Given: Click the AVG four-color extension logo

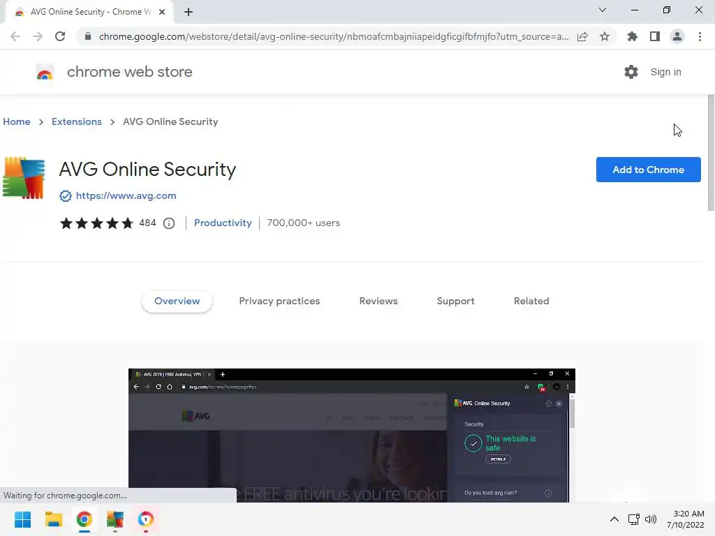Looking at the screenshot, I should click(x=24, y=178).
